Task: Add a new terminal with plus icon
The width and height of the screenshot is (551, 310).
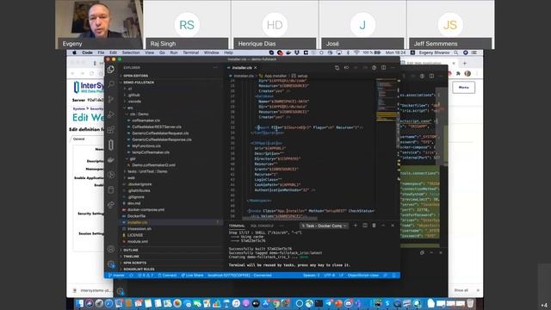Action: 356,226
